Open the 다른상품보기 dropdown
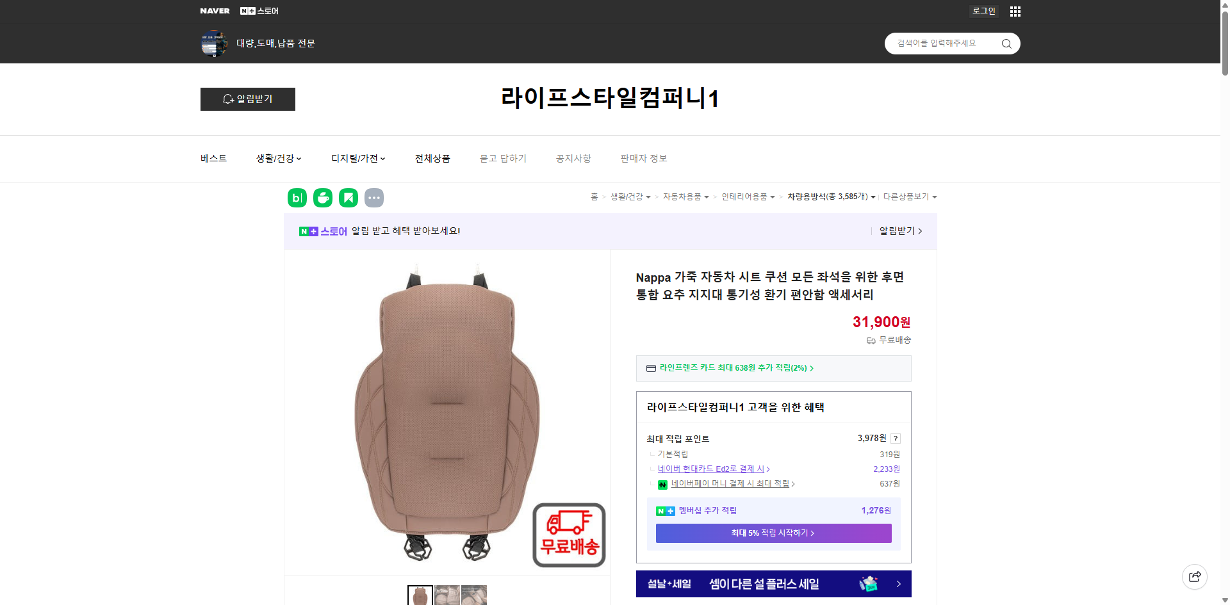The width and height of the screenshot is (1230, 605). tap(910, 197)
